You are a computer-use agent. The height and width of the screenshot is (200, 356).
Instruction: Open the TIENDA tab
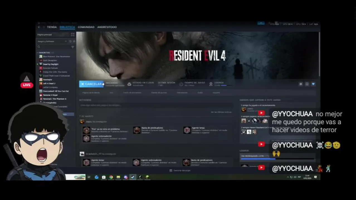tap(52, 27)
